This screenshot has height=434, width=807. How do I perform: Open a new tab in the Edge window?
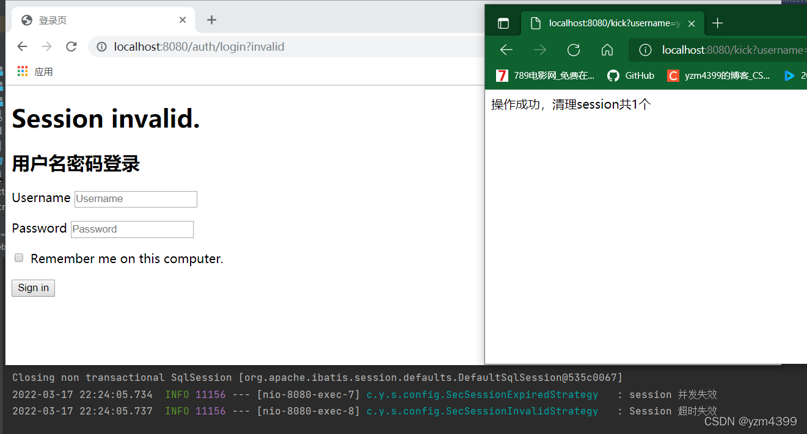pyautogui.click(x=718, y=23)
